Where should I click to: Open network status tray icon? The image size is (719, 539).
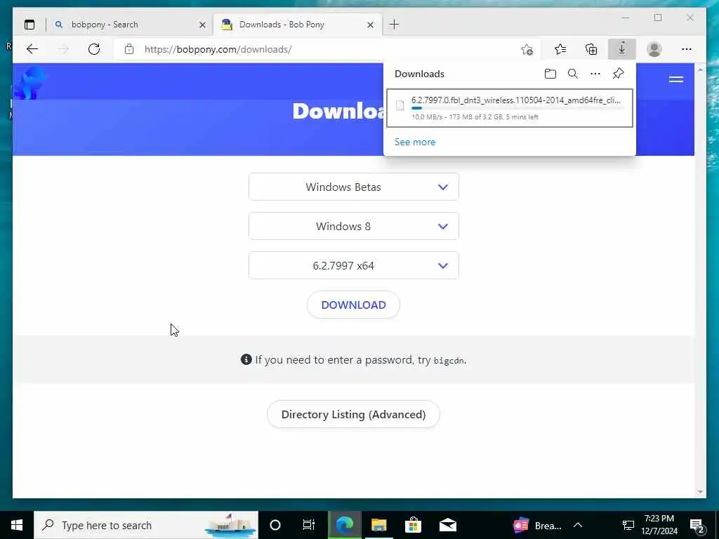[x=628, y=525]
